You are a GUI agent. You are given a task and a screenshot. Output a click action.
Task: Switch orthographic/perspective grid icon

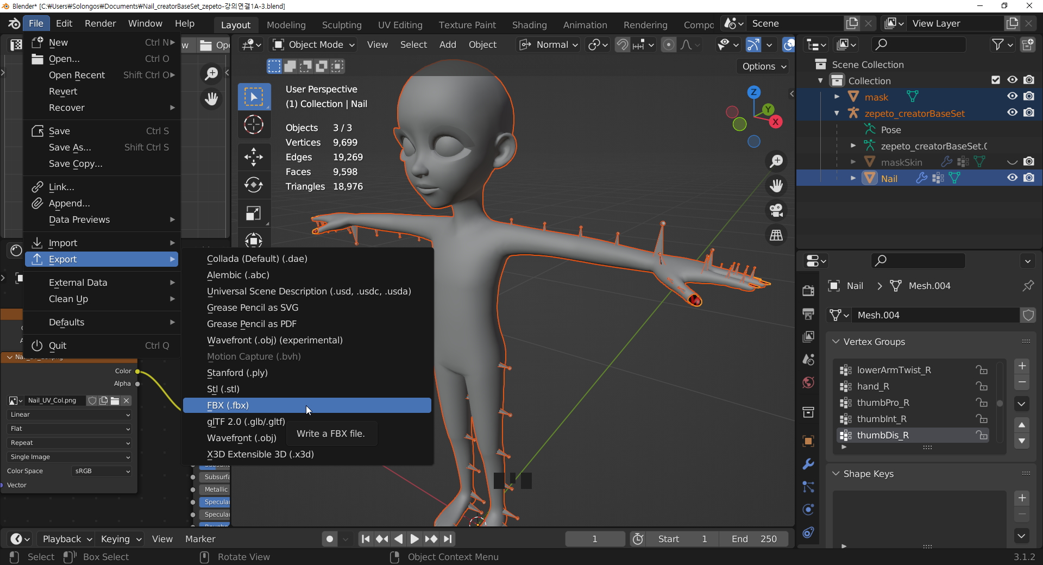pos(776,235)
